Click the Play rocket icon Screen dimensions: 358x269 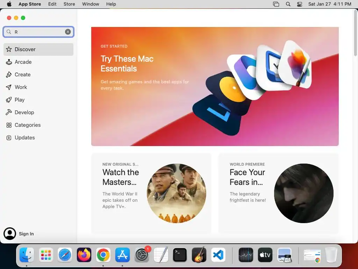point(9,100)
